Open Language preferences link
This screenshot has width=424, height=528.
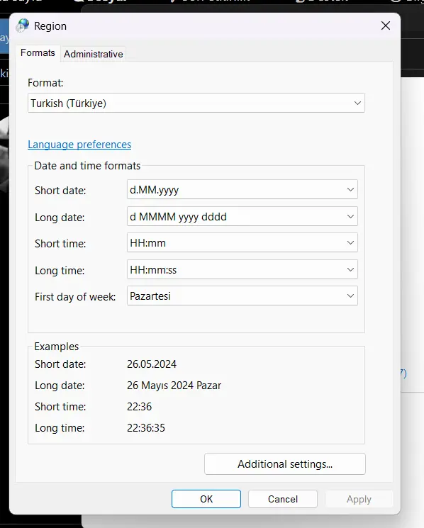[x=79, y=145]
